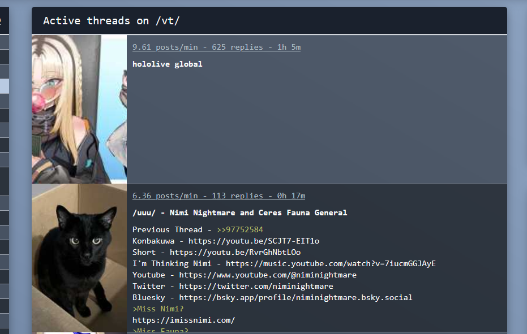Select the 'hololive global' thread title
Viewport: 527px width, 334px height.
click(x=168, y=64)
